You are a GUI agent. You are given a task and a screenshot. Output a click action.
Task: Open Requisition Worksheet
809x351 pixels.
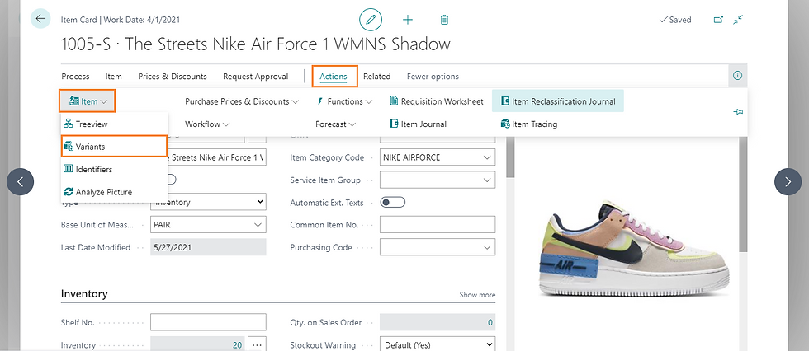click(x=437, y=101)
